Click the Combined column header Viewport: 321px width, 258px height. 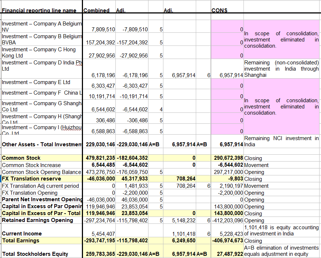click(x=96, y=10)
